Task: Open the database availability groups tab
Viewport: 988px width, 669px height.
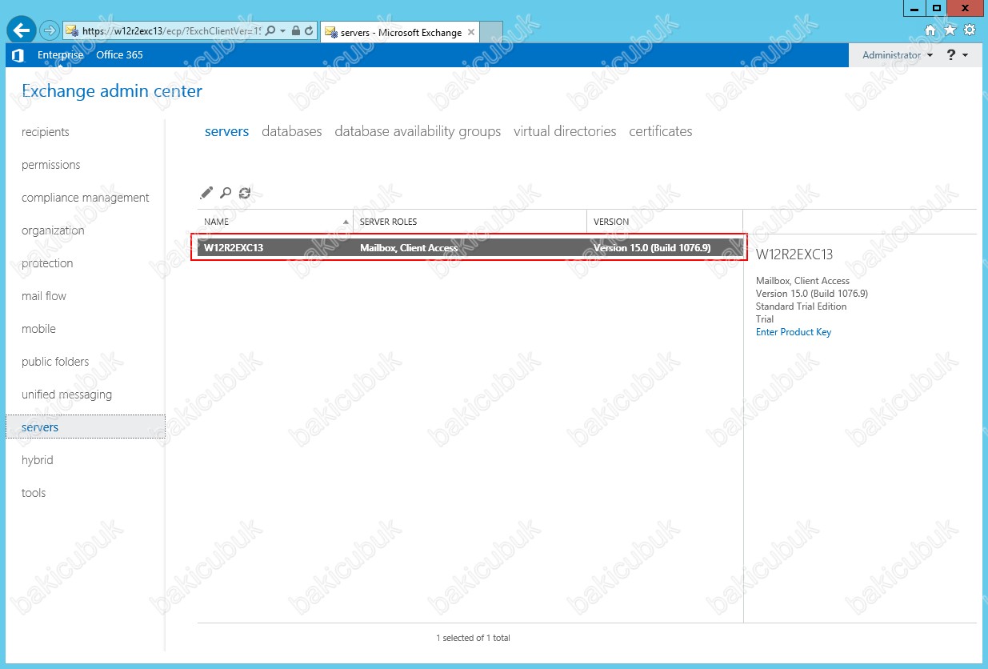Action: 418,131
